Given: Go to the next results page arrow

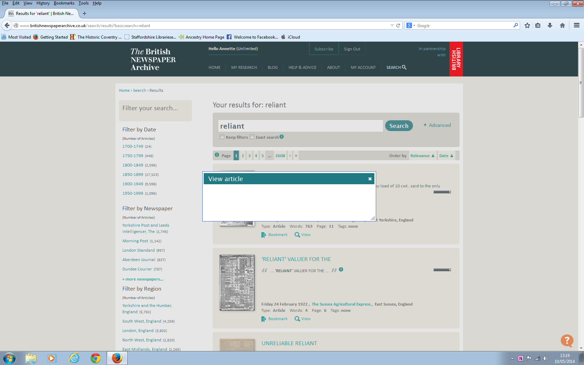Looking at the screenshot, I should click(290, 156).
